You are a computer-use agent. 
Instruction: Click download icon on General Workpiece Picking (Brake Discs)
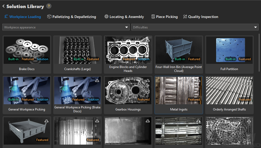coord(97,81)
